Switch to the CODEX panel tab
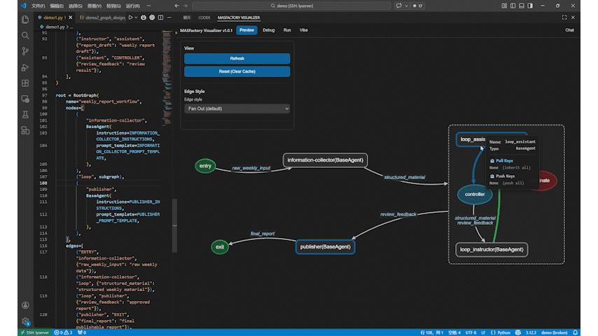This screenshot has height=336, width=598. coord(204,17)
